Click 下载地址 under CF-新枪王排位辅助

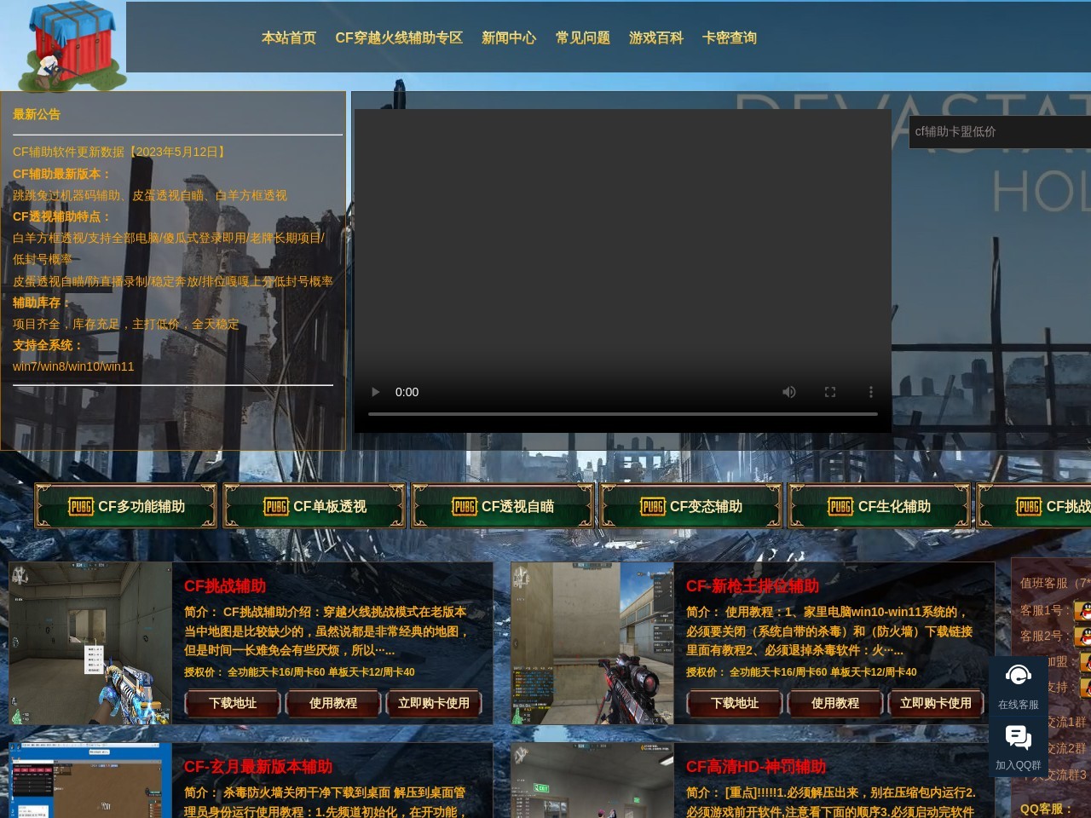(735, 703)
